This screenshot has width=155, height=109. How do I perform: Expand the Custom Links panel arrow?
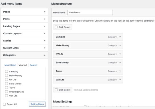[45, 48]
